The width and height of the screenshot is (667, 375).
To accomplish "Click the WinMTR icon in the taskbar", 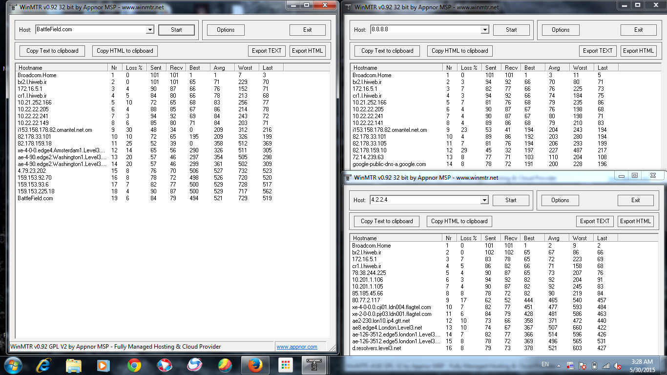I will coord(314,365).
